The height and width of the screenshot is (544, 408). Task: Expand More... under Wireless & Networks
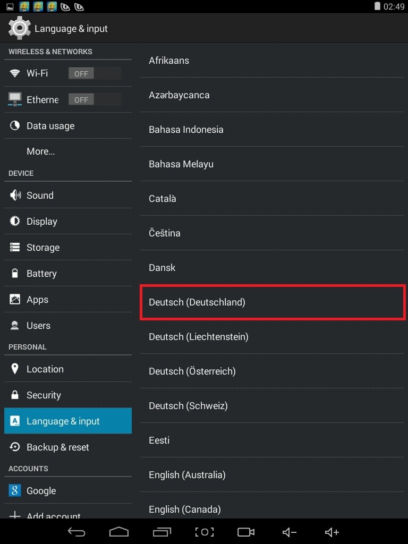40,151
